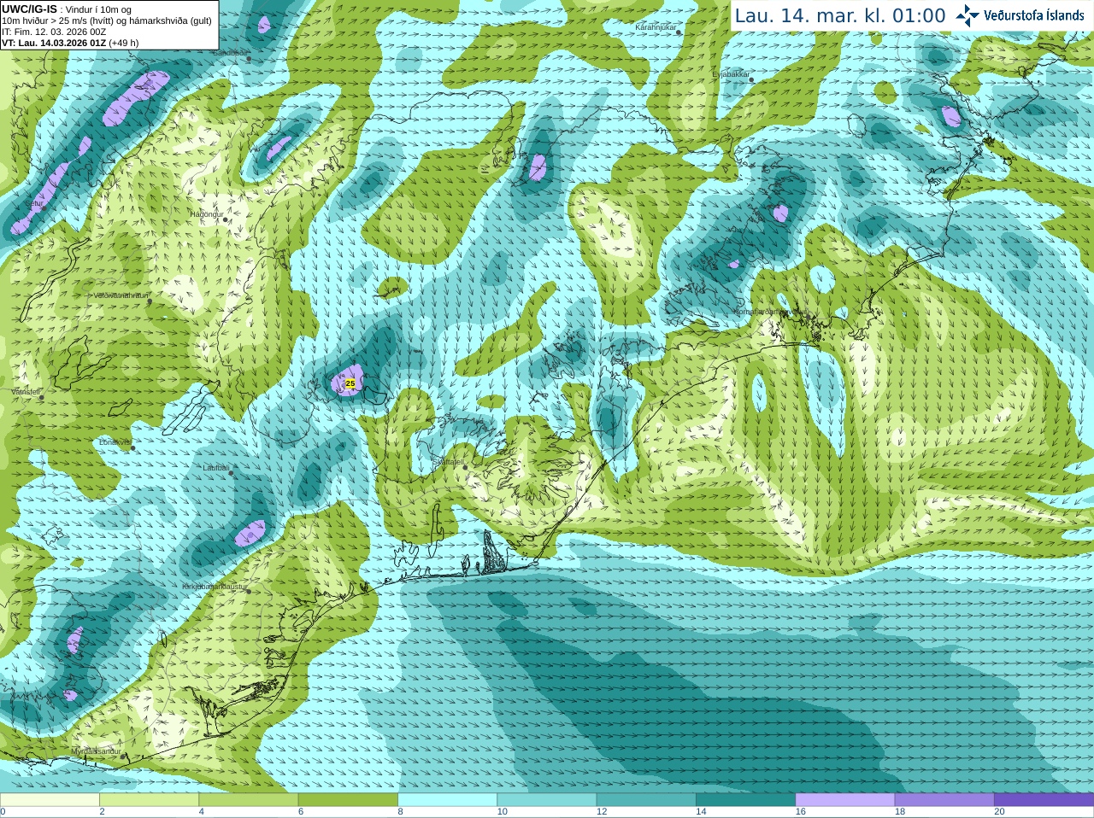Click the 0–2 m/s pale yellow legend swatch
The width and height of the screenshot is (1094, 818).
tap(50, 799)
